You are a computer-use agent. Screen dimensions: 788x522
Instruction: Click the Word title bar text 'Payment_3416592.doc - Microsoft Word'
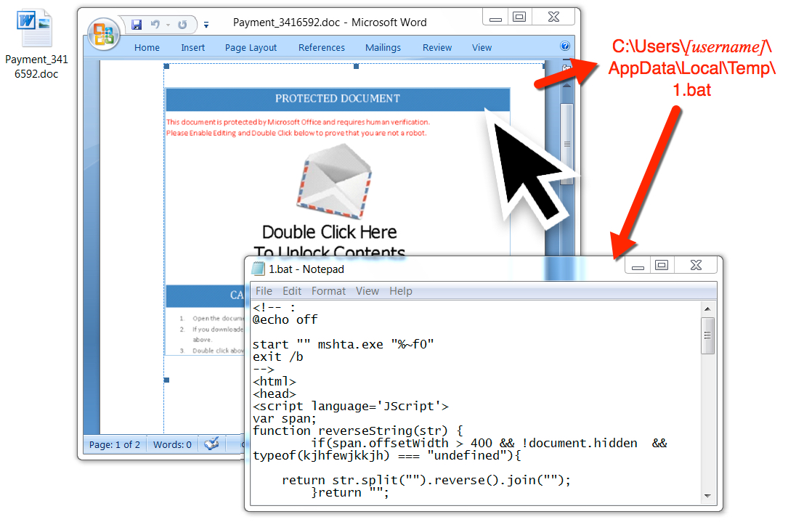tap(330, 23)
